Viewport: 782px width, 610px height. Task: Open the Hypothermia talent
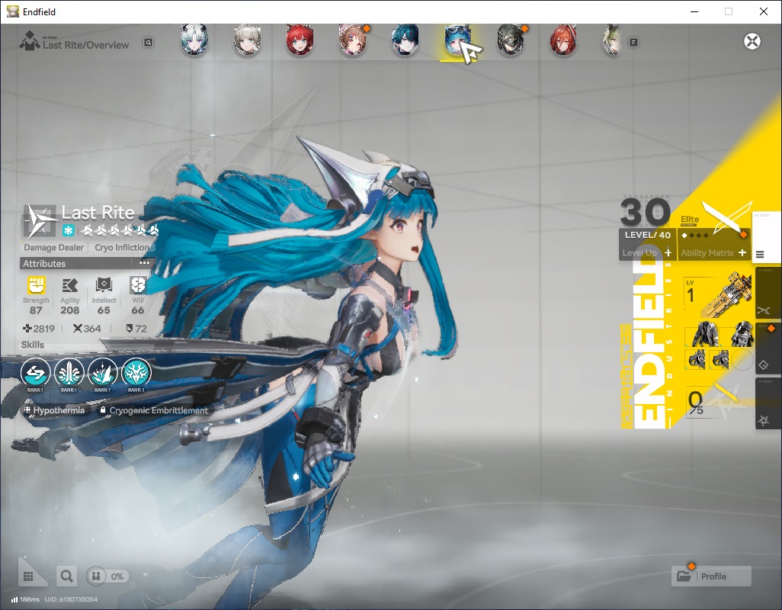coord(55,410)
